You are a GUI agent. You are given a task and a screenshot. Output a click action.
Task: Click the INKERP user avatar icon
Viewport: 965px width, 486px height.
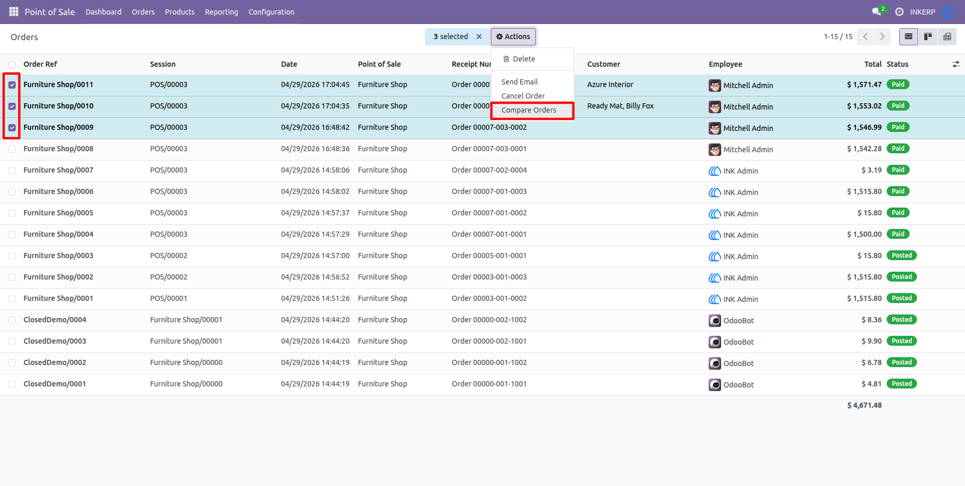point(948,11)
